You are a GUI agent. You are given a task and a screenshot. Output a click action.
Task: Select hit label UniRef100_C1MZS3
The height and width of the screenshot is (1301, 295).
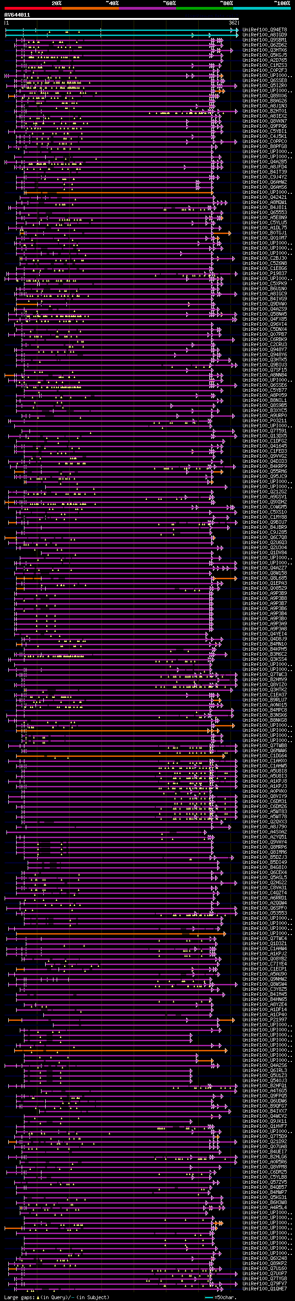coord(265,65)
